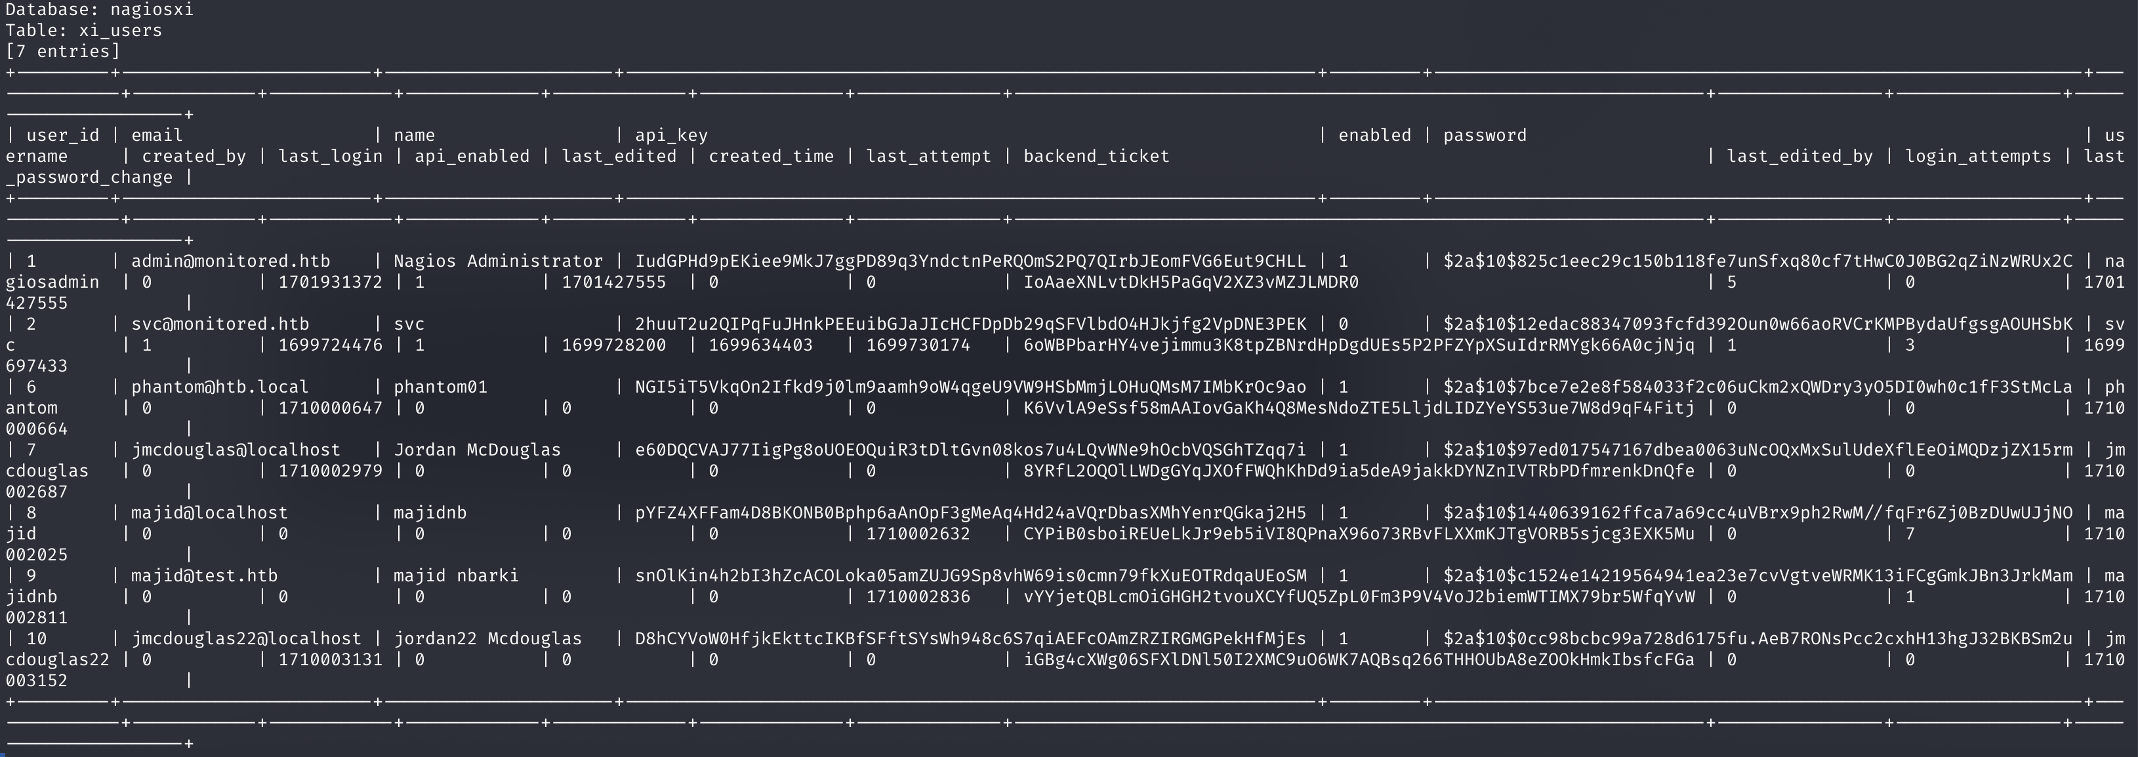Screen dimensions: 2138x757
Task: Click the backend ticket 'IoAaeXNLvtDkH5PaGqV2XZ3vMZJLMDR0'
Action: (x=1191, y=282)
